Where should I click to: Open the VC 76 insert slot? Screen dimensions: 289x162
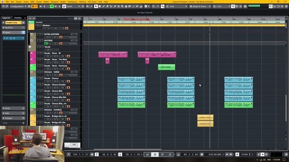(x=14, y=38)
